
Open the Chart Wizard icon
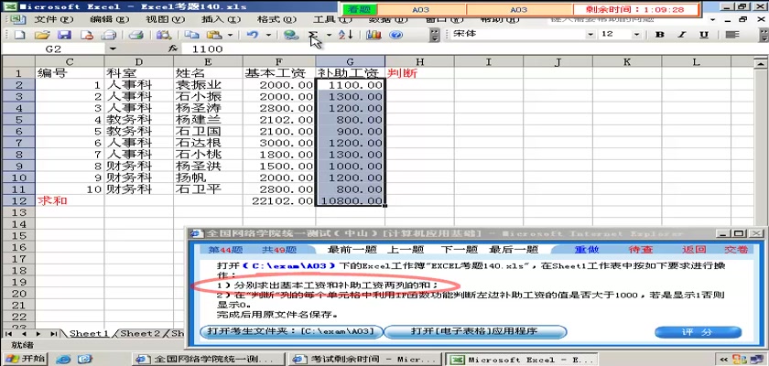pyautogui.click(x=374, y=35)
